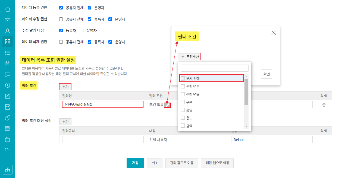Check the 부서 선택 option
Screen dimensions: 345x178
pos(183,78)
